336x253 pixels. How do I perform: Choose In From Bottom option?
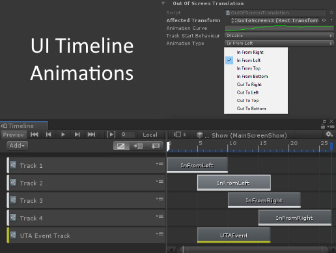(x=252, y=76)
